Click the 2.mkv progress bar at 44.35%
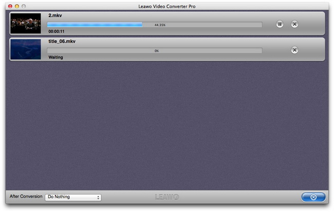 tap(155, 25)
